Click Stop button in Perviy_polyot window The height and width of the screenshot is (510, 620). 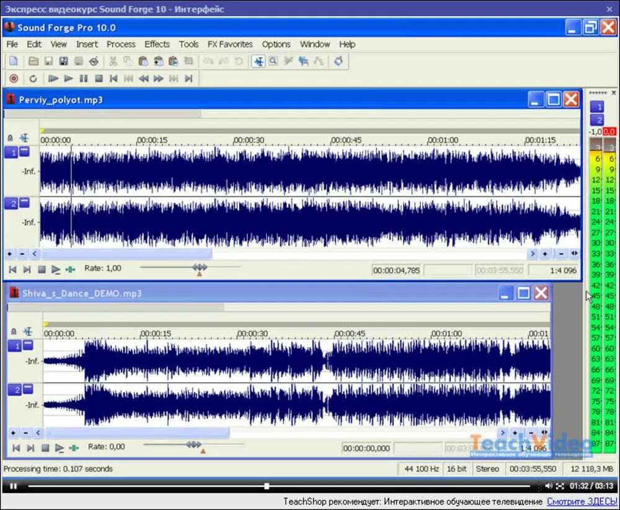[x=42, y=270]
